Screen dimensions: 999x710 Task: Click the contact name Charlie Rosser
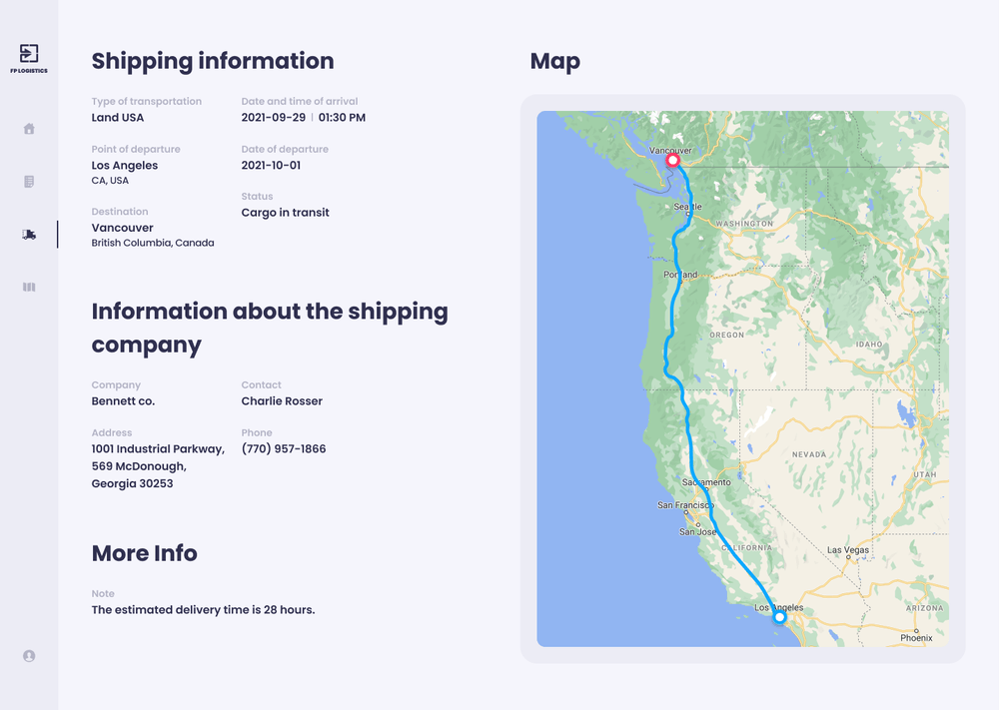pos(282,401)
